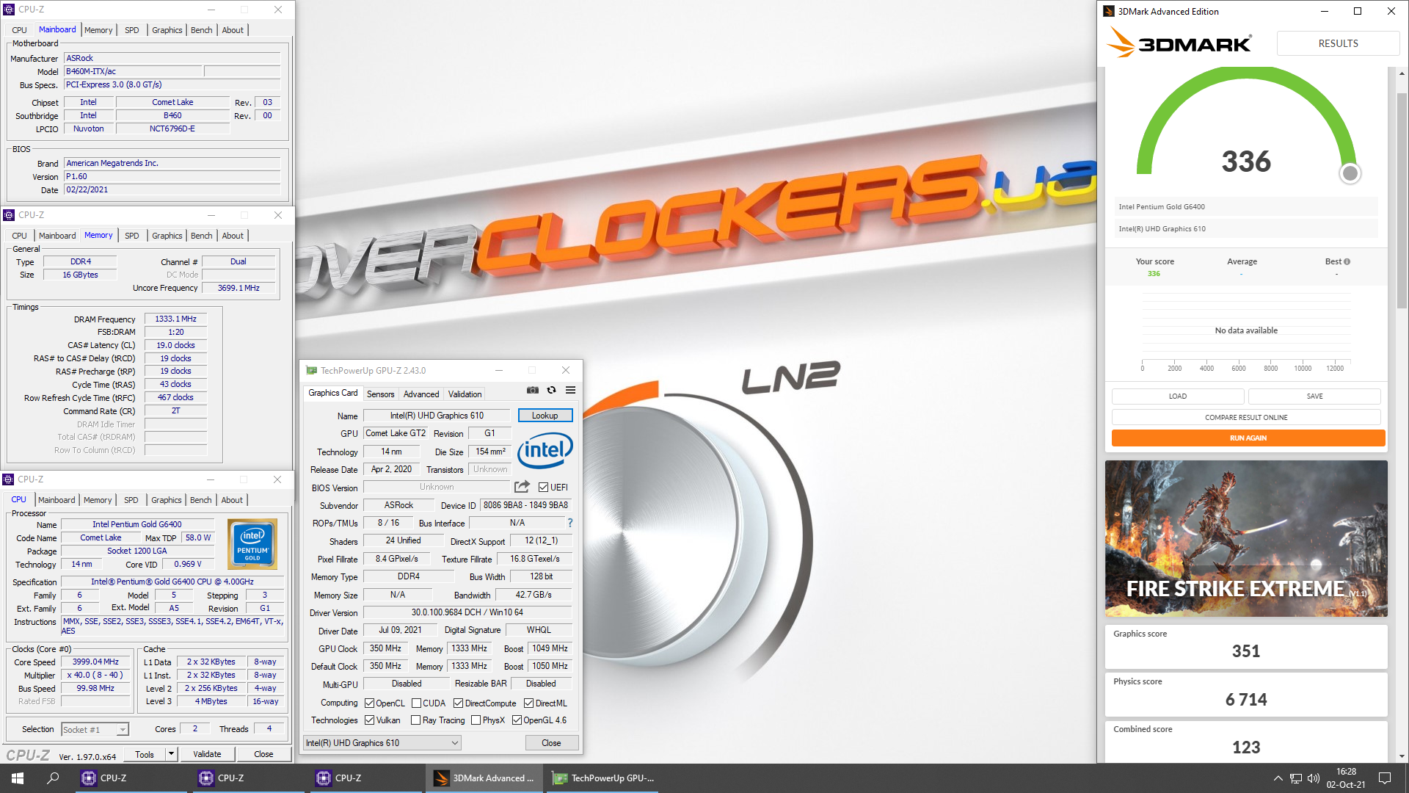This screenshot has height=793, width=1409.
Task: Open Graphics tab in bottom CPU-Z window
Action: (x=167, y=500)
